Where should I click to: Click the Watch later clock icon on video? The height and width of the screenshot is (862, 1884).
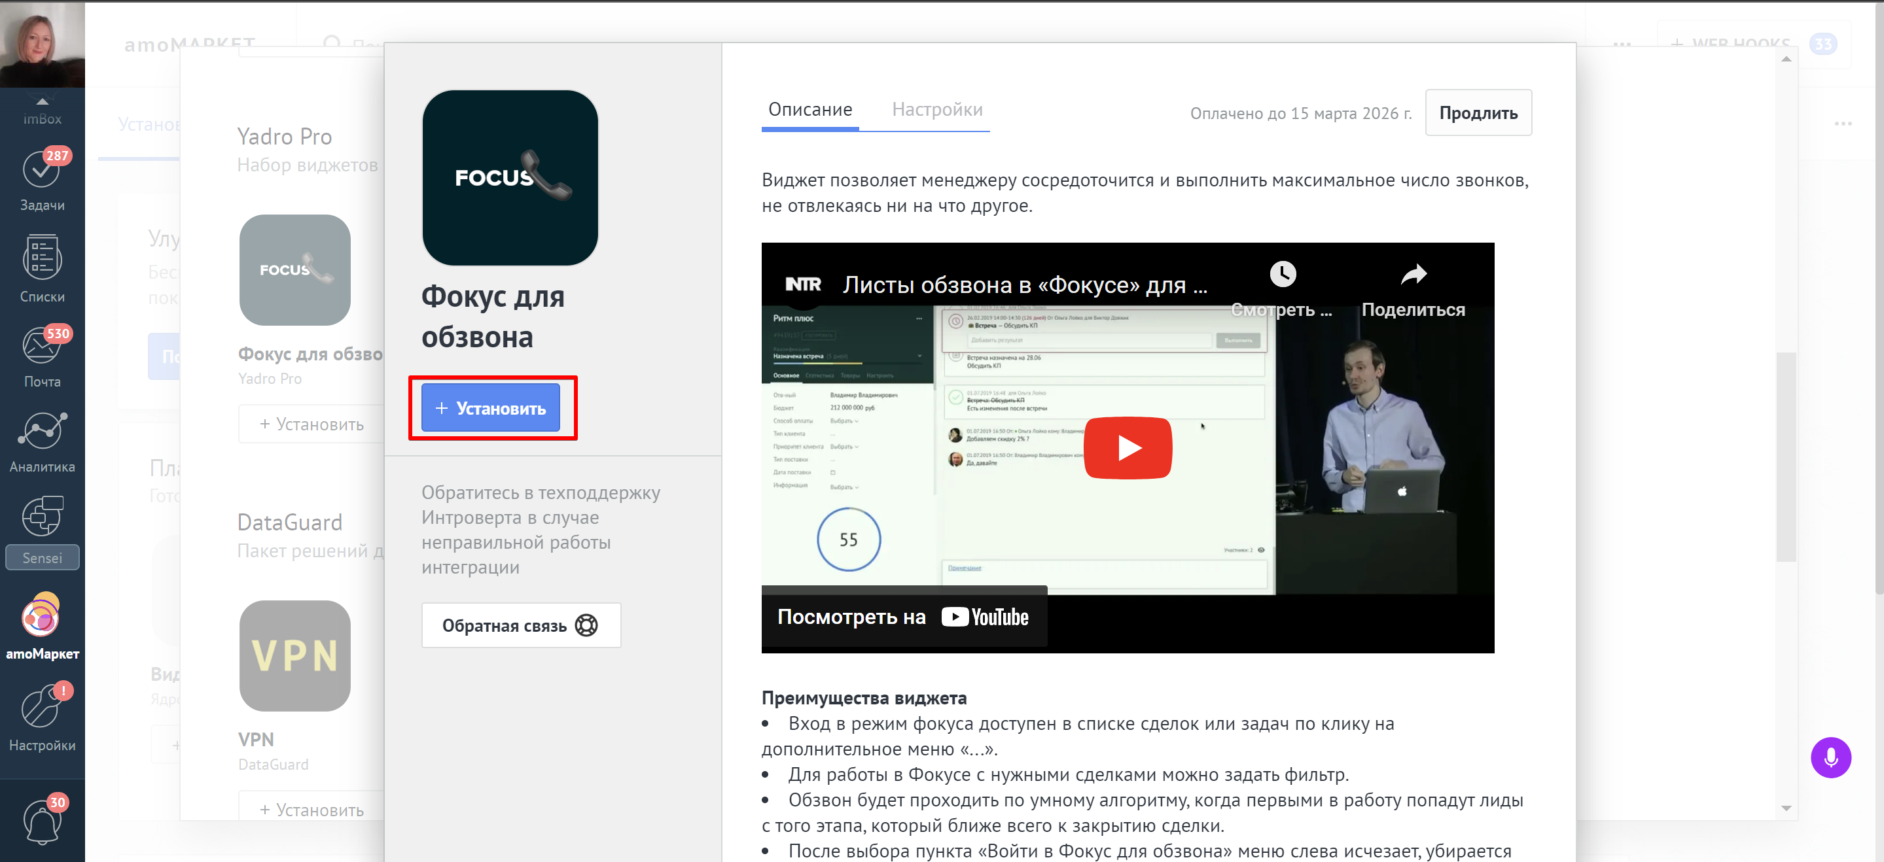click(1282, 274)
